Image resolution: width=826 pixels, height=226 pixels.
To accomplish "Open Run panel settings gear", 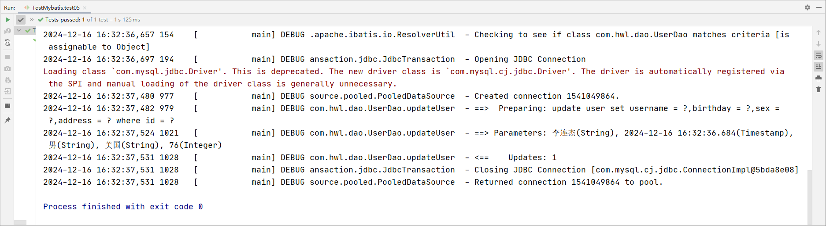I will point(807,7).
